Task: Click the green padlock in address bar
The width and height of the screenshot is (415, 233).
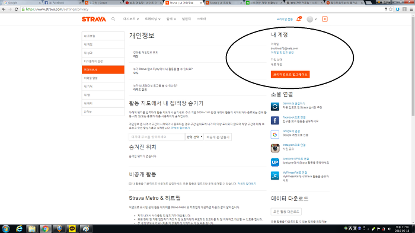Action: [23, 9]
